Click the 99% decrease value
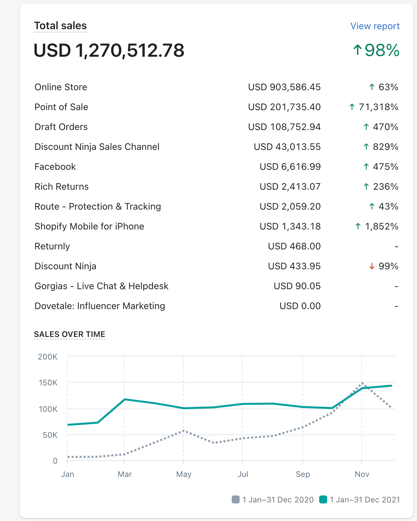417x521 pixels. (384, 266)
